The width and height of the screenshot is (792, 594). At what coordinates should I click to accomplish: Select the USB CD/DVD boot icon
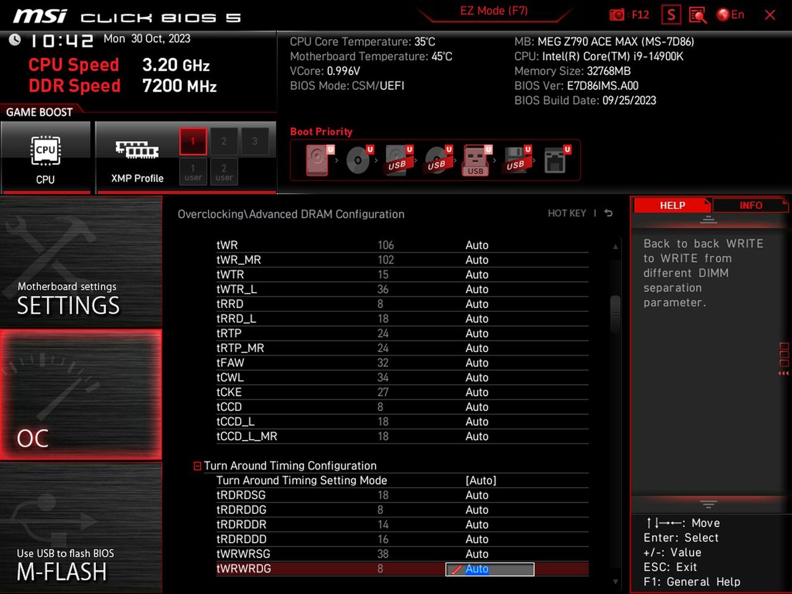tap(438, 160)
